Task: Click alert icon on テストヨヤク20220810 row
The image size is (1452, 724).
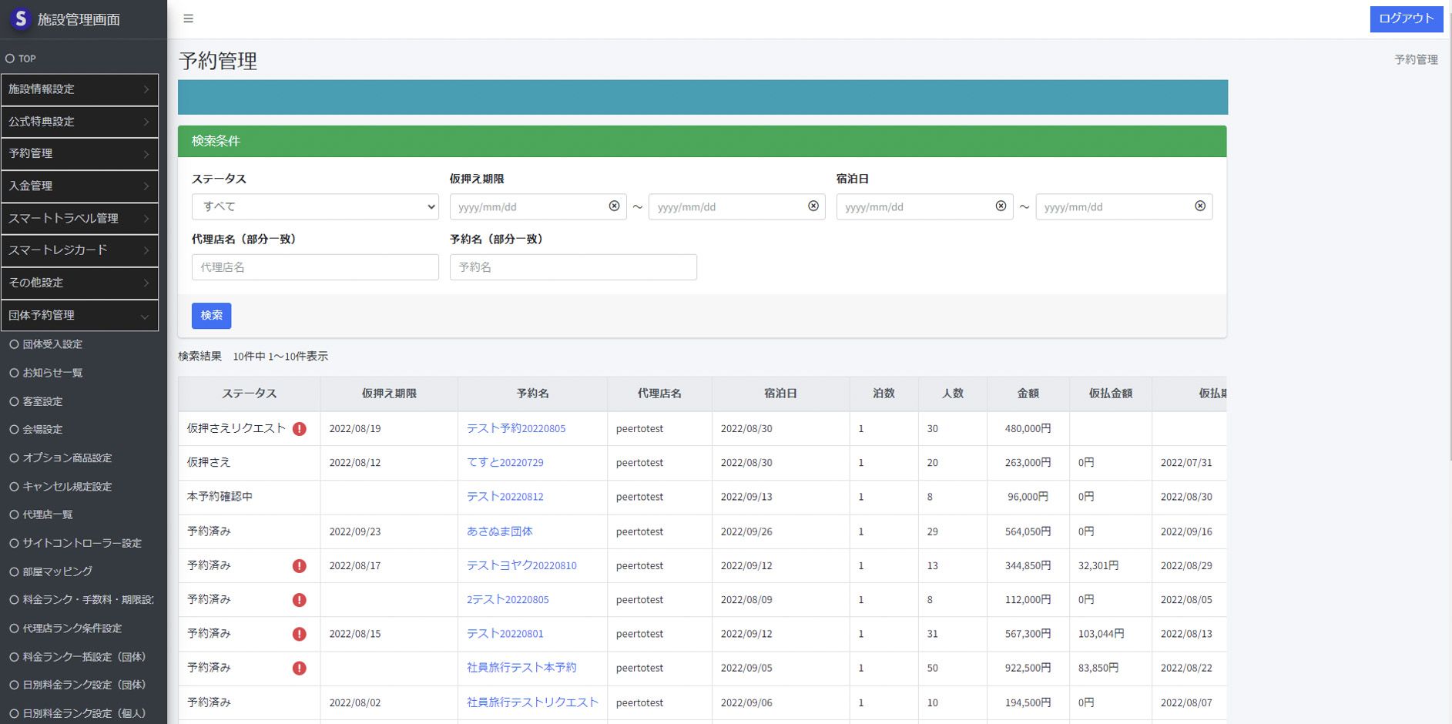Action: 300,566
